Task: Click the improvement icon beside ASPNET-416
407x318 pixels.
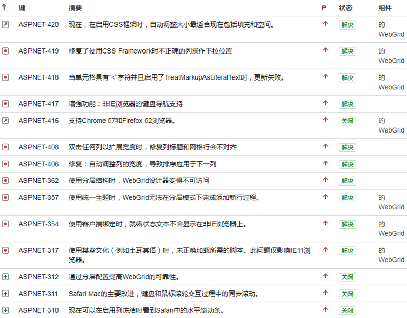Action: point(5,121)
